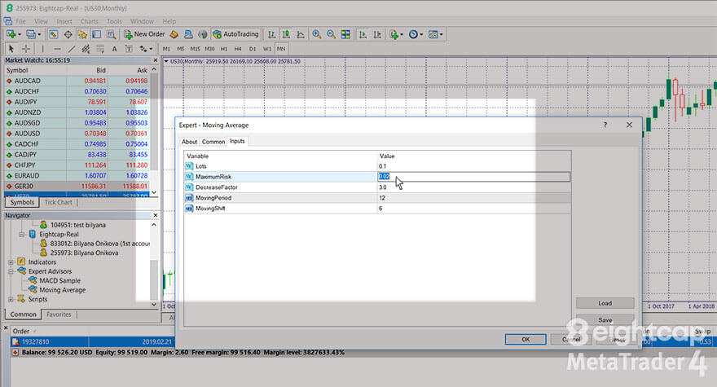Open the Favorites tab in Navigator

pyautogui.click(x=59, y=314)
